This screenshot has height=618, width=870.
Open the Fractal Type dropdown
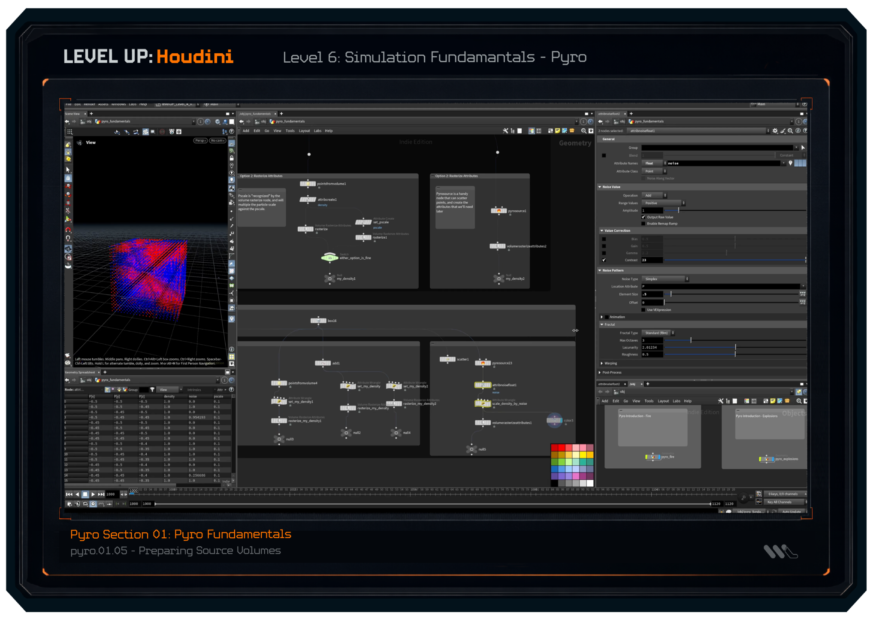tap(658, 333)
